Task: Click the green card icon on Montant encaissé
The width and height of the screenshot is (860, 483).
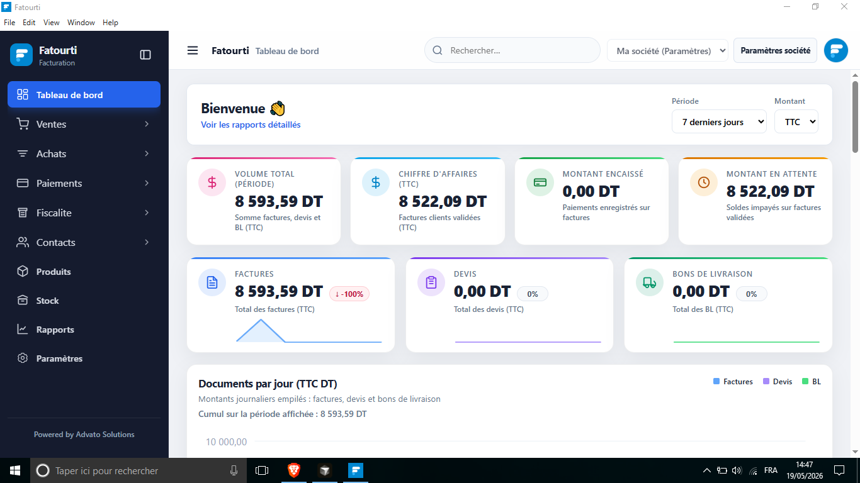Action: (540, 182)
